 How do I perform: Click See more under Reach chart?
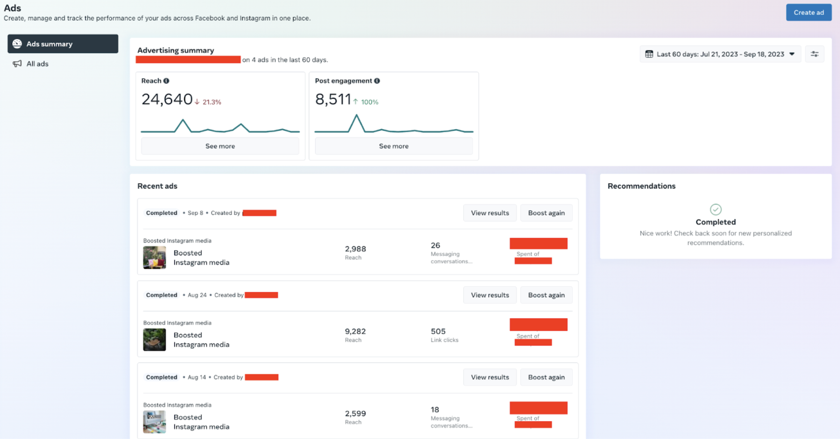click(221, 146)
